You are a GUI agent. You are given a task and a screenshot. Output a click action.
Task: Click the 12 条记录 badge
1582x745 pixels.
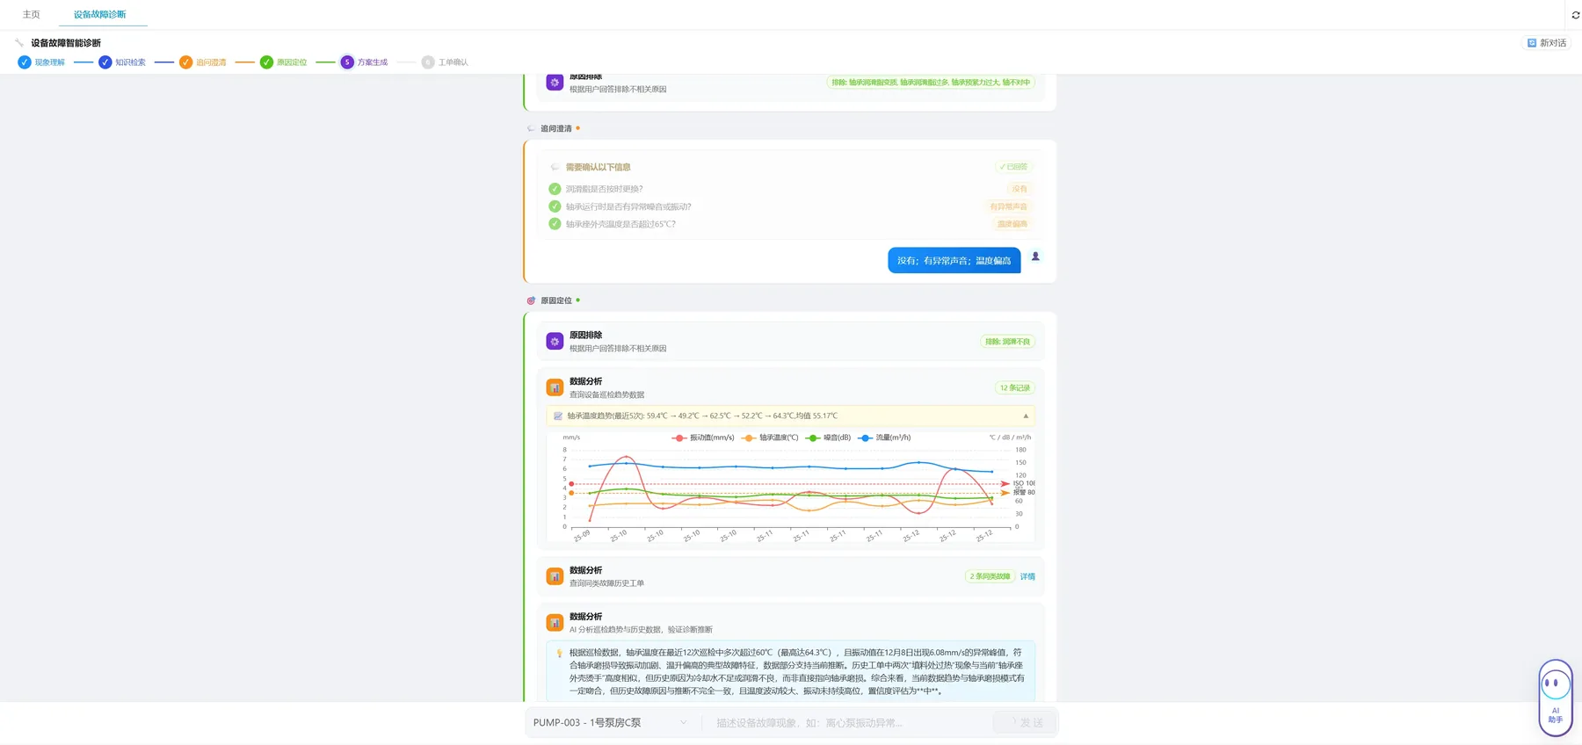tap(1014, 387)
